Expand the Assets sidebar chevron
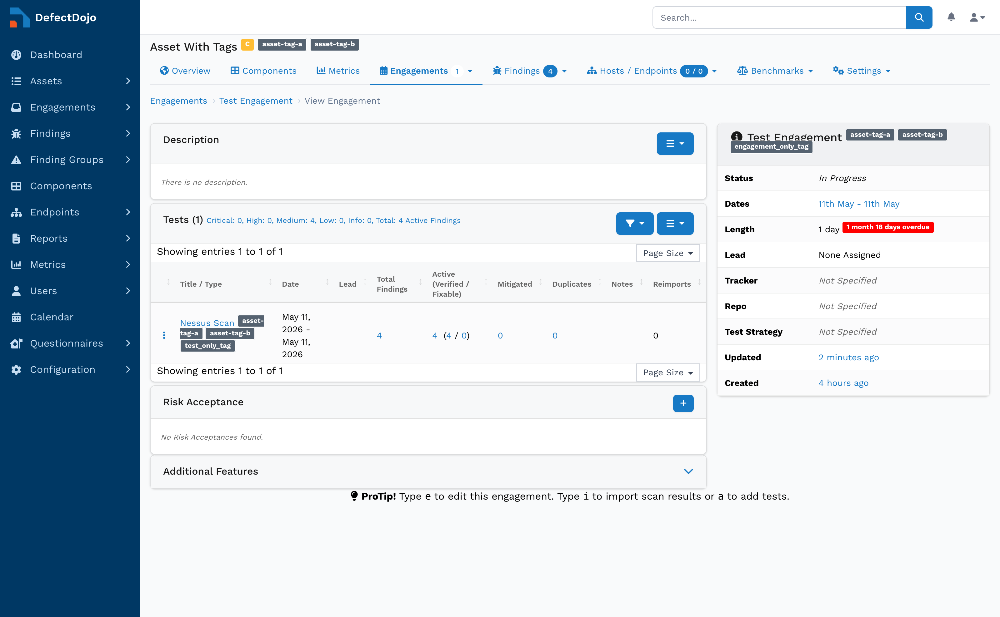This screenshot has height=617, width=1000. (128, 81)
